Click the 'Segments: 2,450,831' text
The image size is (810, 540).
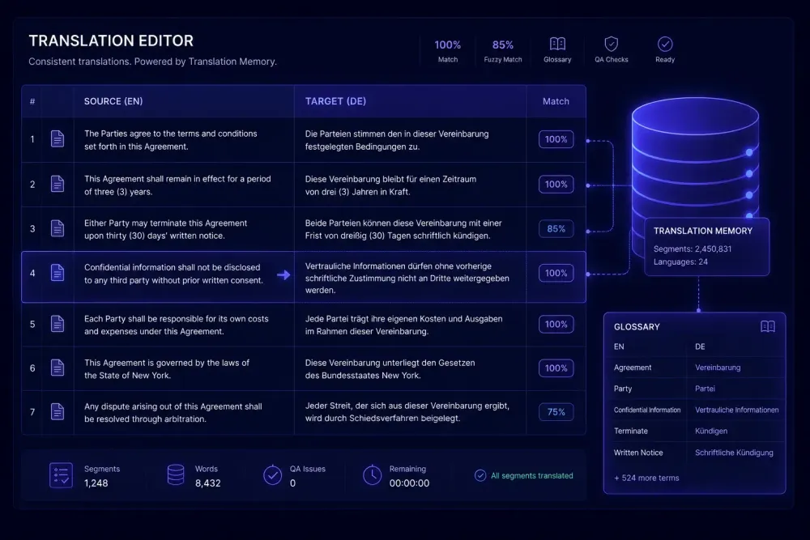pyautogui.click(x=693, y=249)
